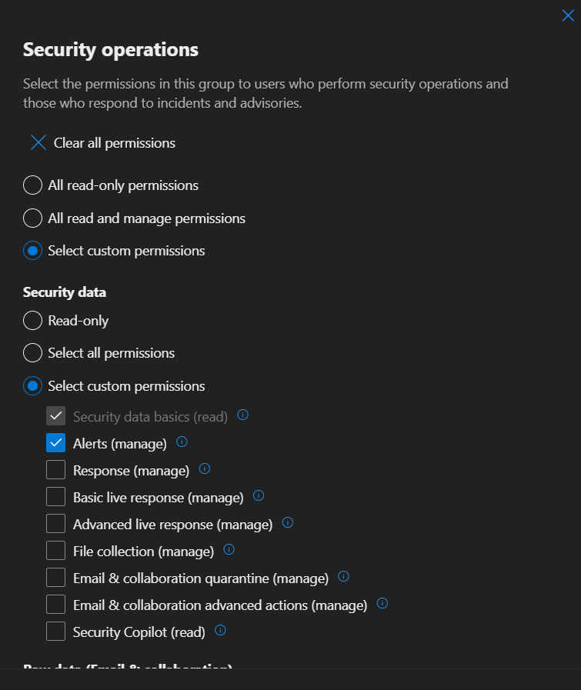Click info icon next to Security data basics
Screen dimensions: 581x690
(242, 415)
